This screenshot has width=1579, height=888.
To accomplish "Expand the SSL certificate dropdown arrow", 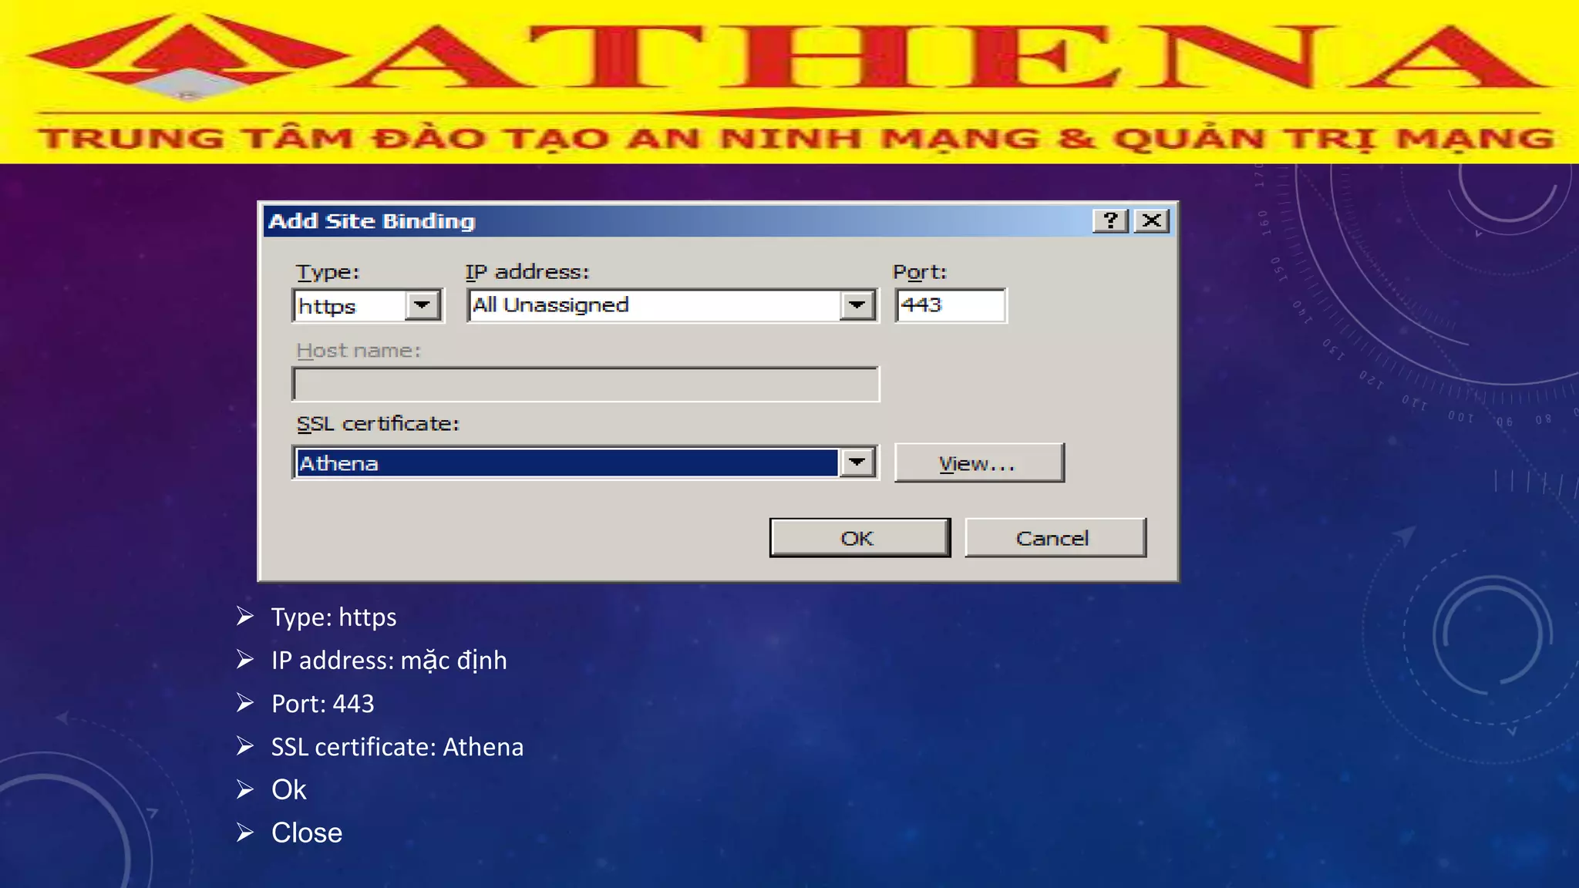I will coord(857,462).
